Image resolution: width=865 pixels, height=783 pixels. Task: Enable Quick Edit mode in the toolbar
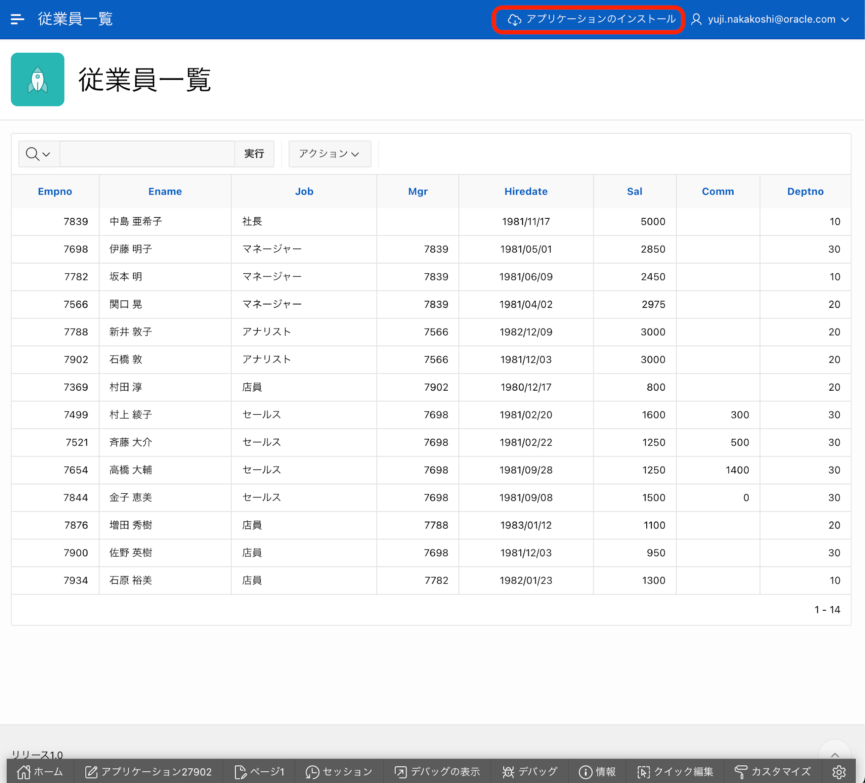point(675,772)
